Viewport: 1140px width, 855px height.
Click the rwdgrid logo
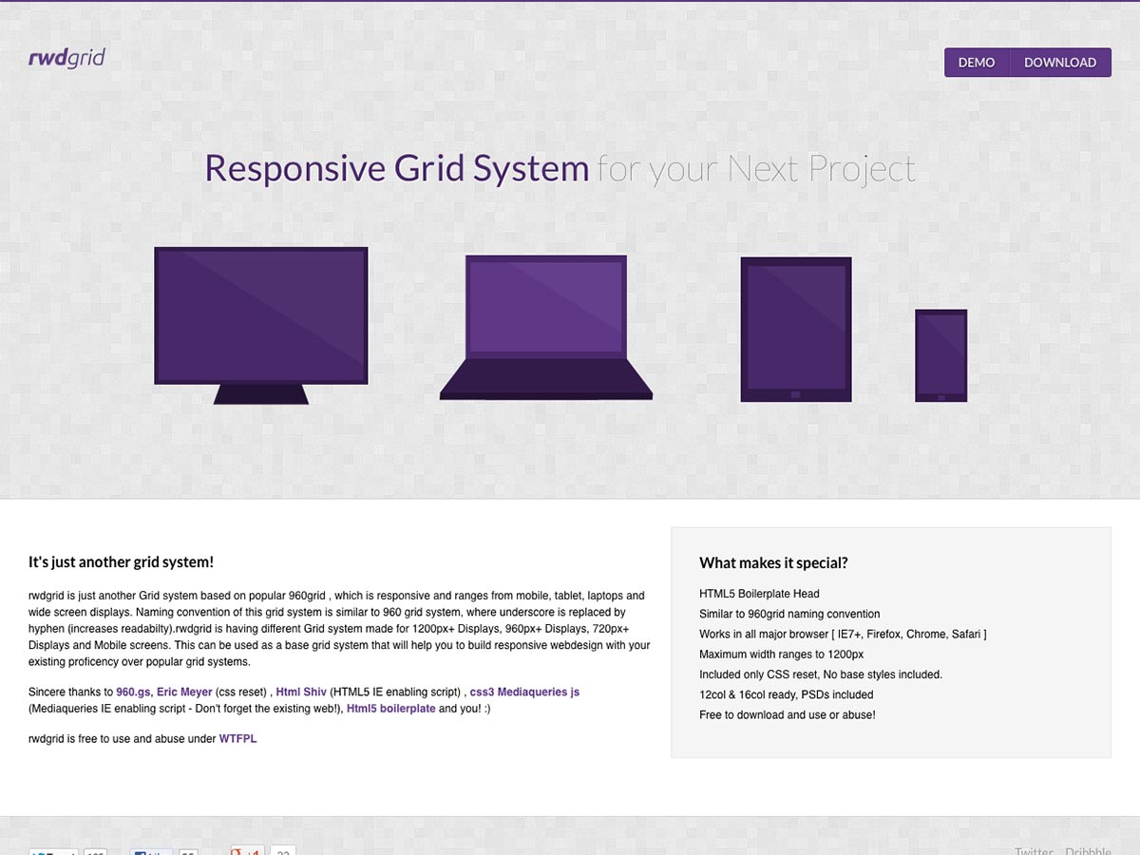point(66,58)
